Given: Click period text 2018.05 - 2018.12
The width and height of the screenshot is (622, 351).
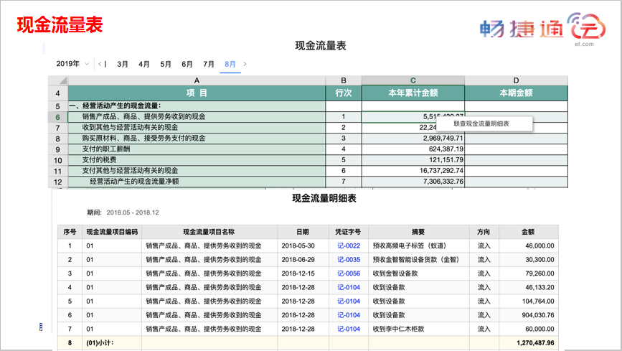Looking at the screenshot, I should pos(133,212).
